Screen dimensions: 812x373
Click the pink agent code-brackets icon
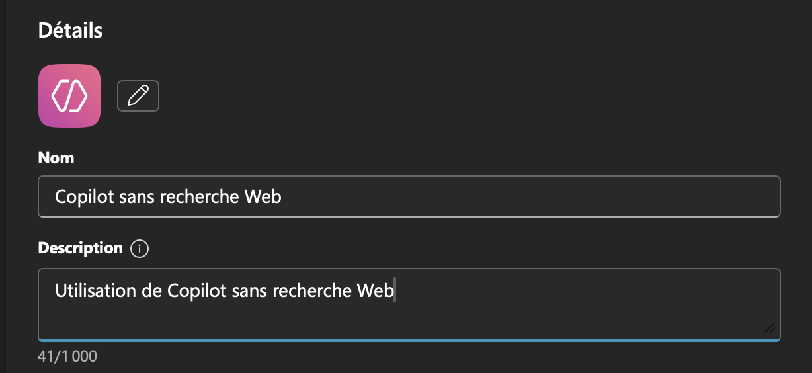pyautogui.click(x=69, y=96)
